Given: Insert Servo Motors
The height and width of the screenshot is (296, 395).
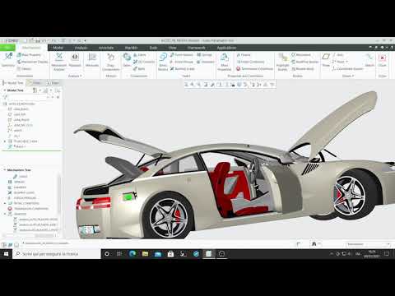Looking at the screenshot, I should tap(163, 62).
